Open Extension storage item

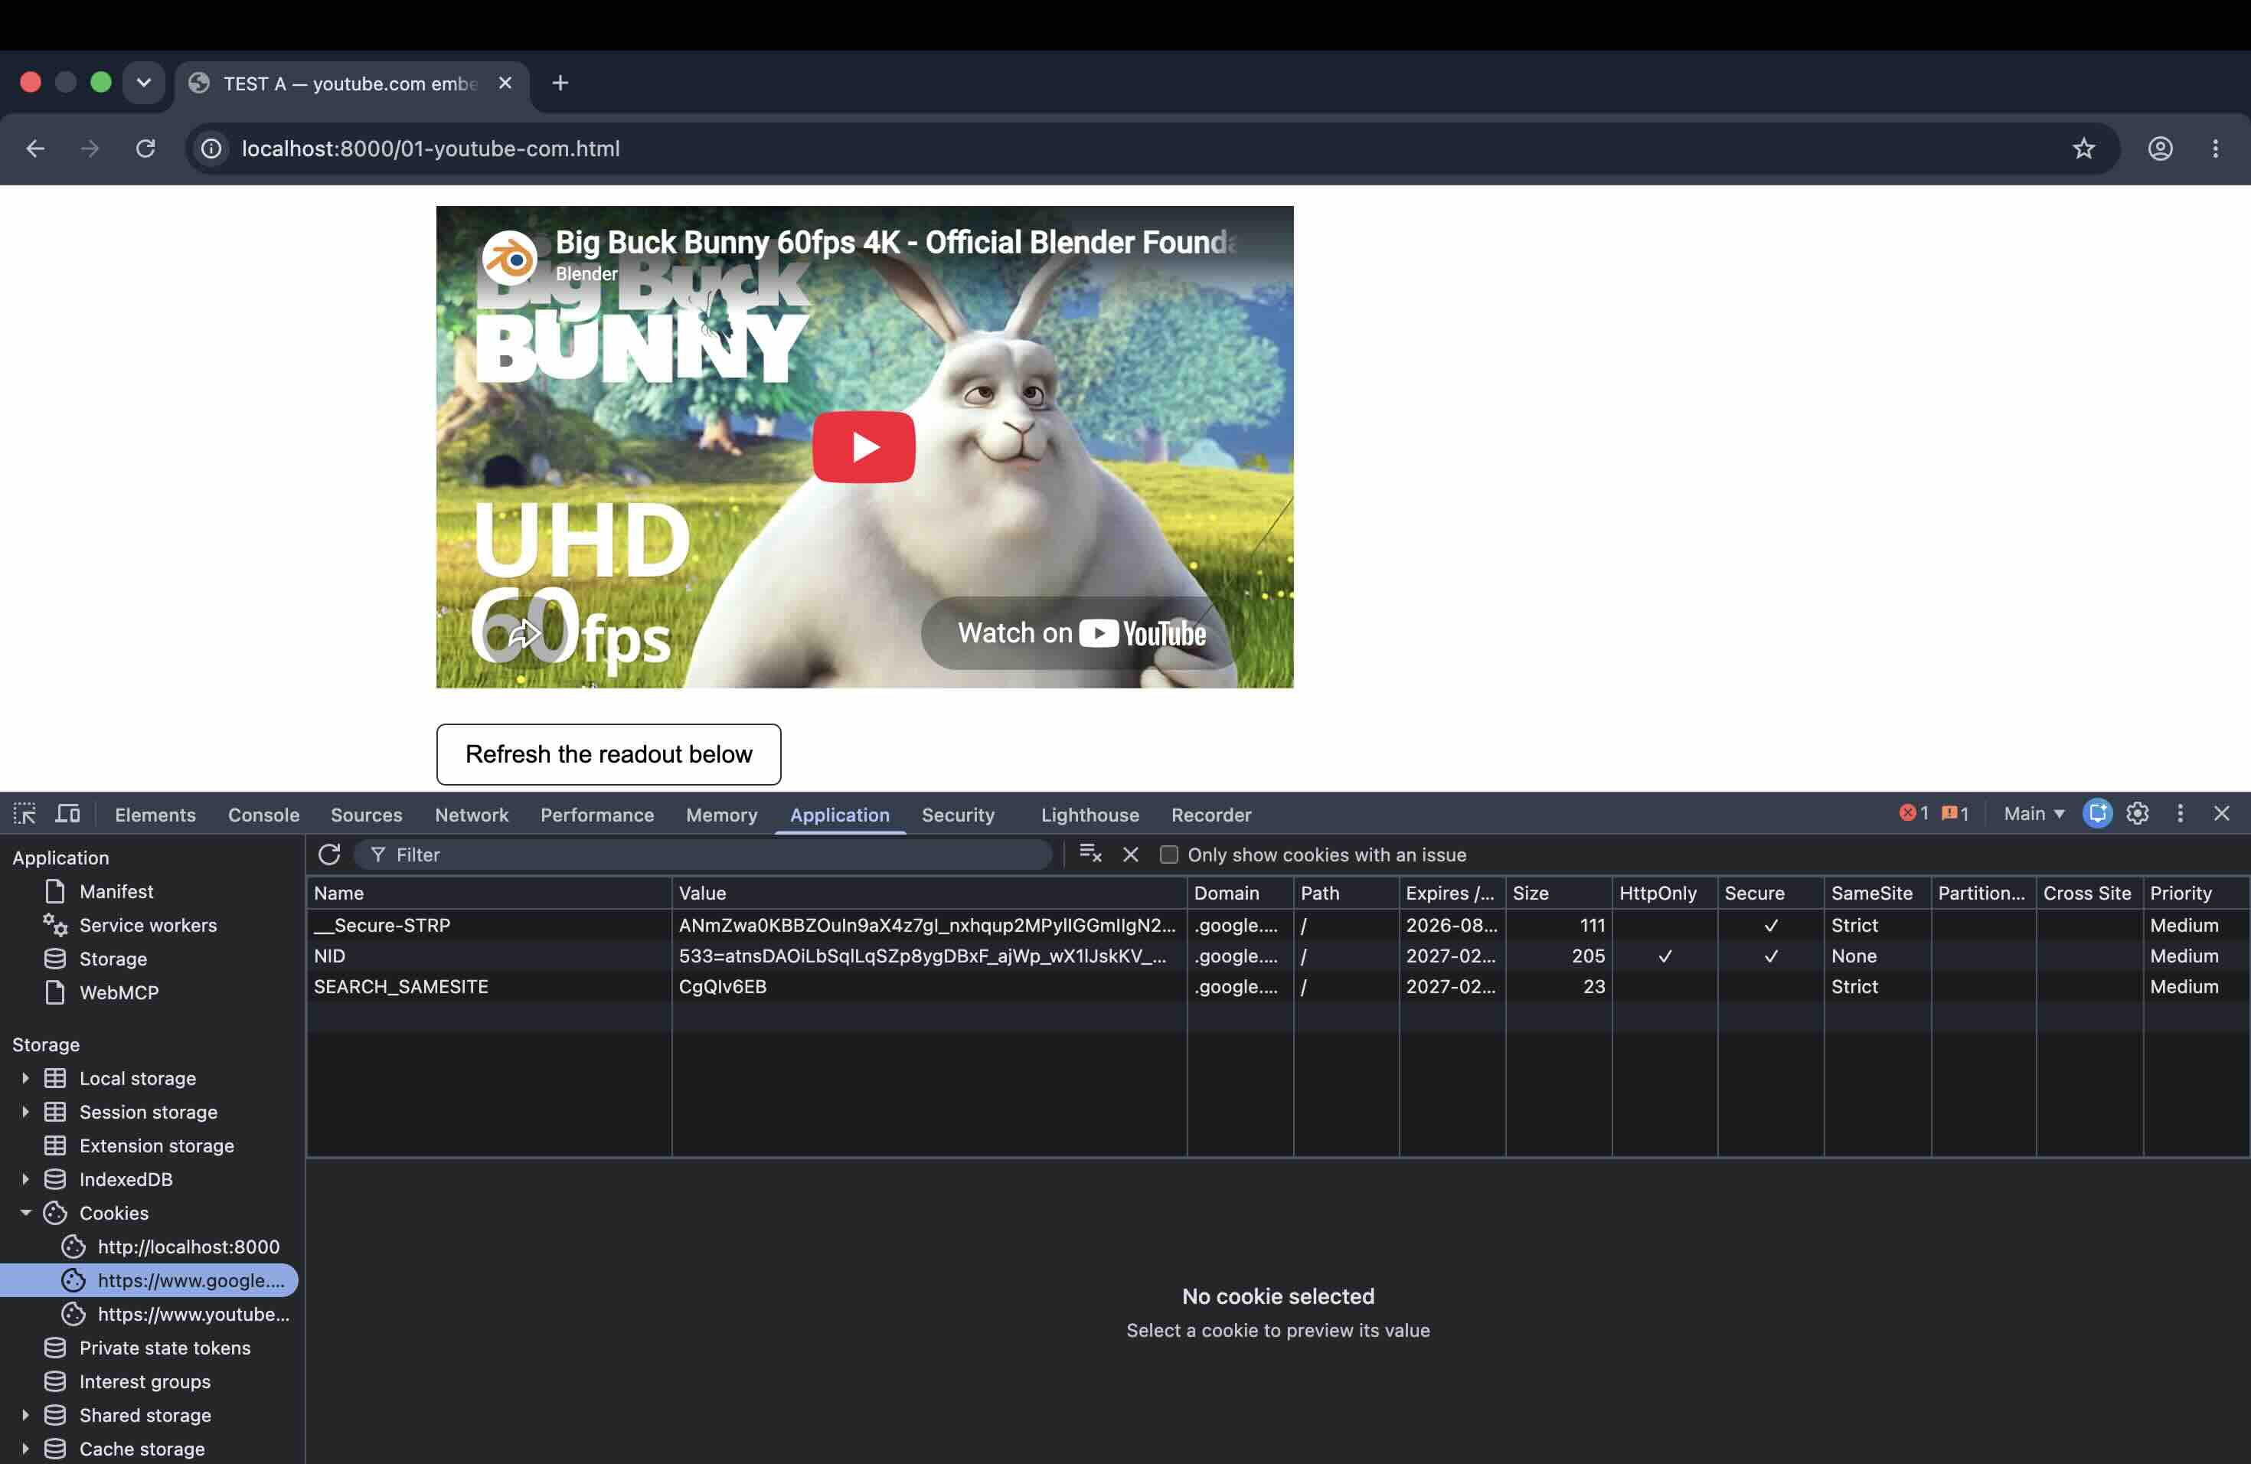tap(156, 1145)
